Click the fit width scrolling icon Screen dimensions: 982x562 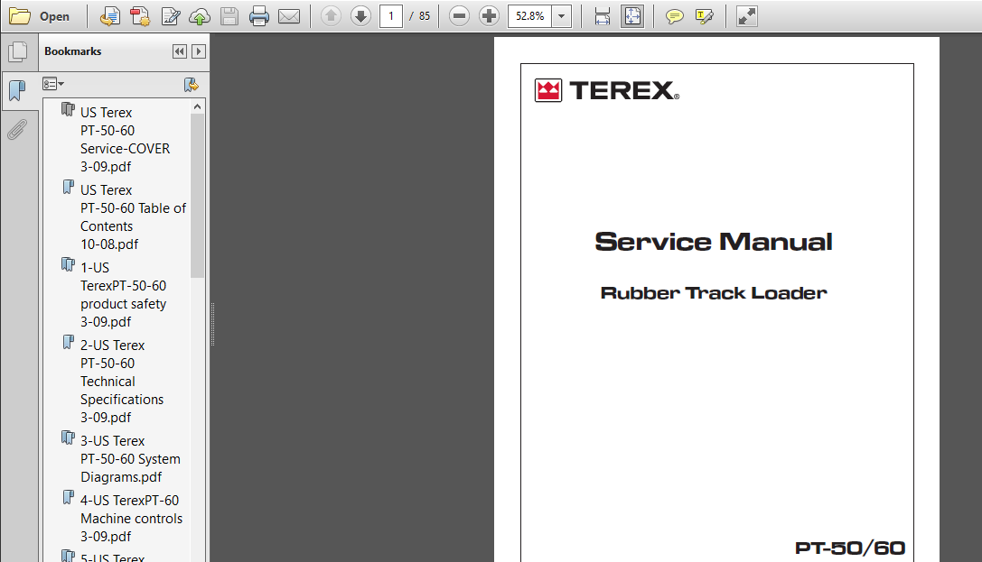pos(603,16)
